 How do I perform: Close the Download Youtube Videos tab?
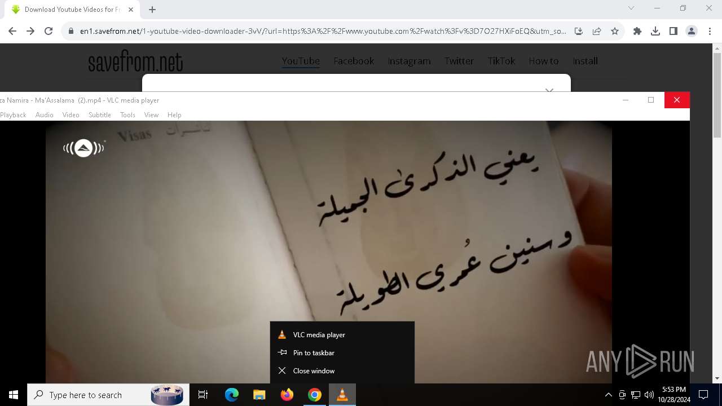(131, 9)
